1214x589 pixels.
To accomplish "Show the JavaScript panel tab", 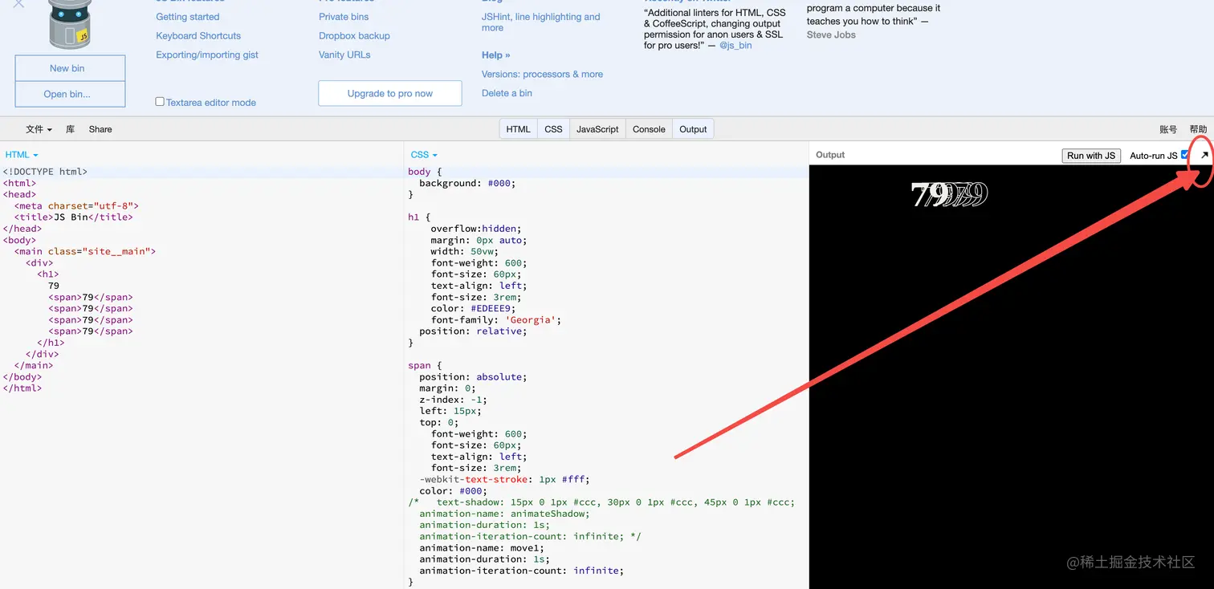I will [597, 129].
